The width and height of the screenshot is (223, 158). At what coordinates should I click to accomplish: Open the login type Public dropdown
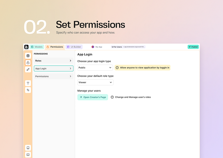(x=95, y=68)
